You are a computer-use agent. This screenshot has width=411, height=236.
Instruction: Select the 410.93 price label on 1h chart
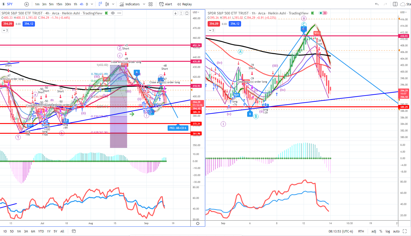(404, 36)
